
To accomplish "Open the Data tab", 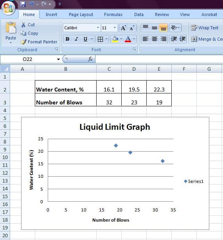I will point(139,14).
